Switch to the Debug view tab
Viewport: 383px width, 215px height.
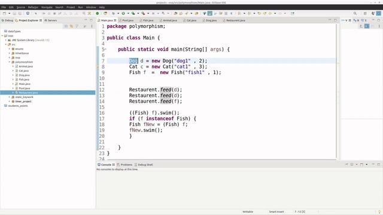7,20
